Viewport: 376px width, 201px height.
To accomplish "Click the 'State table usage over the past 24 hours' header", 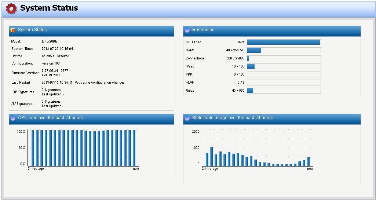I will click(233, 118).
